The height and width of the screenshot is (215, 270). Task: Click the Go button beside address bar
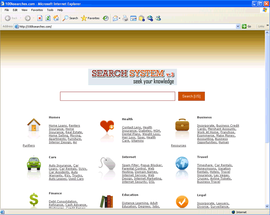(246, 26)
